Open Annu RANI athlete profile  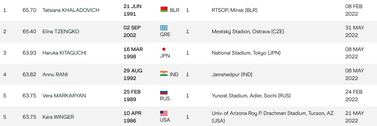[x=55, y=75]
